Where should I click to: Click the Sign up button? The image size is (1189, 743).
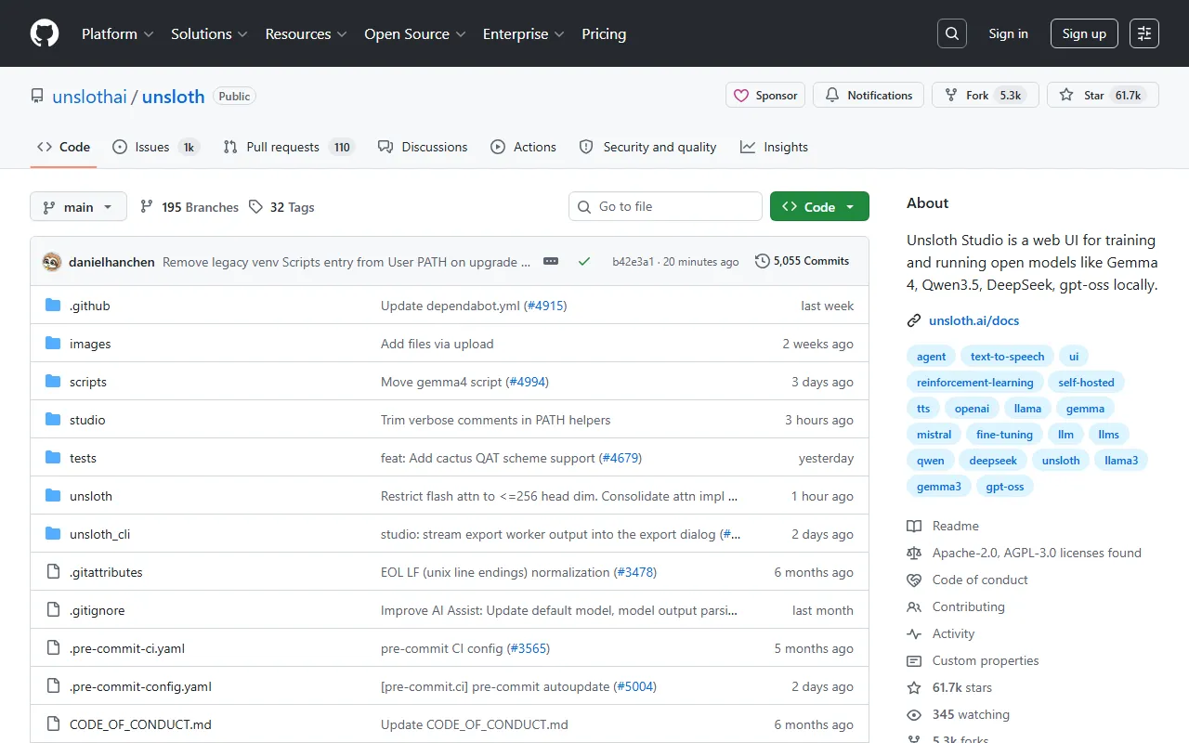tap(1084, 33)
